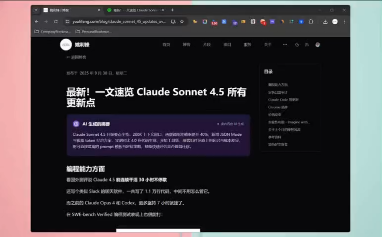Jump to Claude Code 的更新 in table of contents
The height and width of the screenshot is (237, 382).
pyautogui.click(x=283, y=100)
